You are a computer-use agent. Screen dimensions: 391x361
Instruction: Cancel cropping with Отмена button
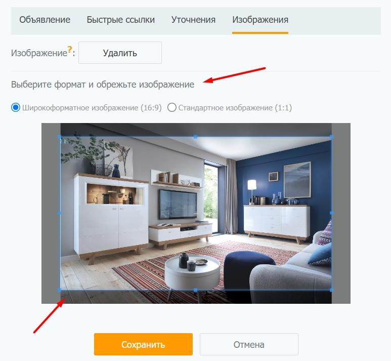tap(249, 344)
